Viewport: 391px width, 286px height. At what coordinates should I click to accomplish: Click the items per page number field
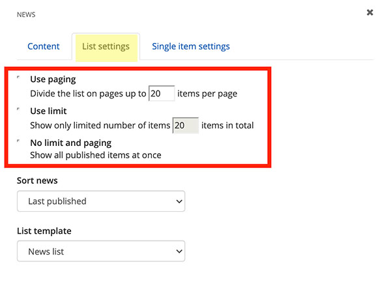(161, 94)
